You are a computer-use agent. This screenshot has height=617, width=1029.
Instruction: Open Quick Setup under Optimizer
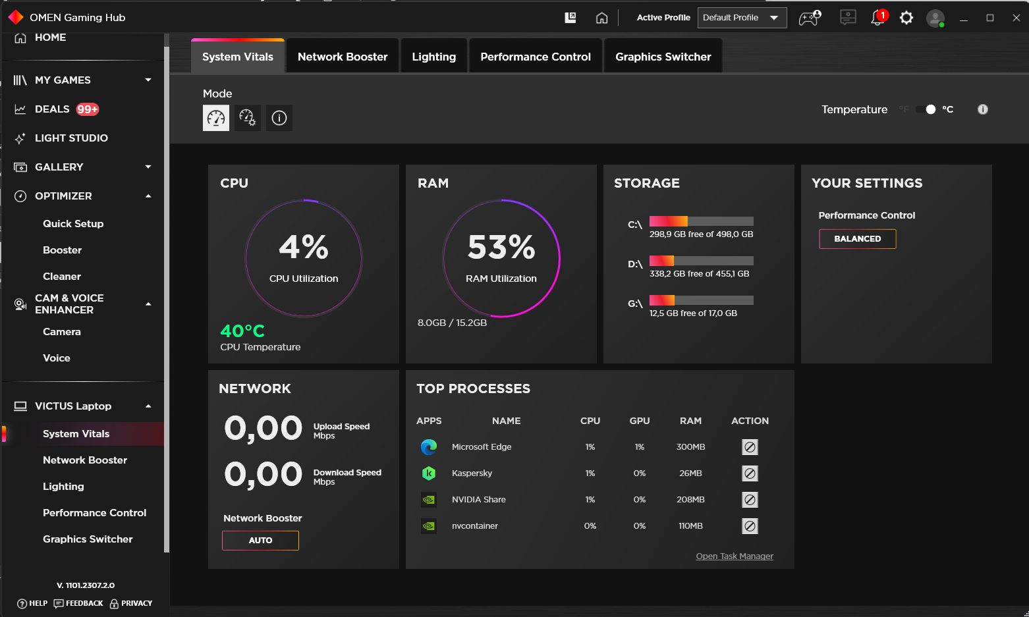tap(73, 224)
